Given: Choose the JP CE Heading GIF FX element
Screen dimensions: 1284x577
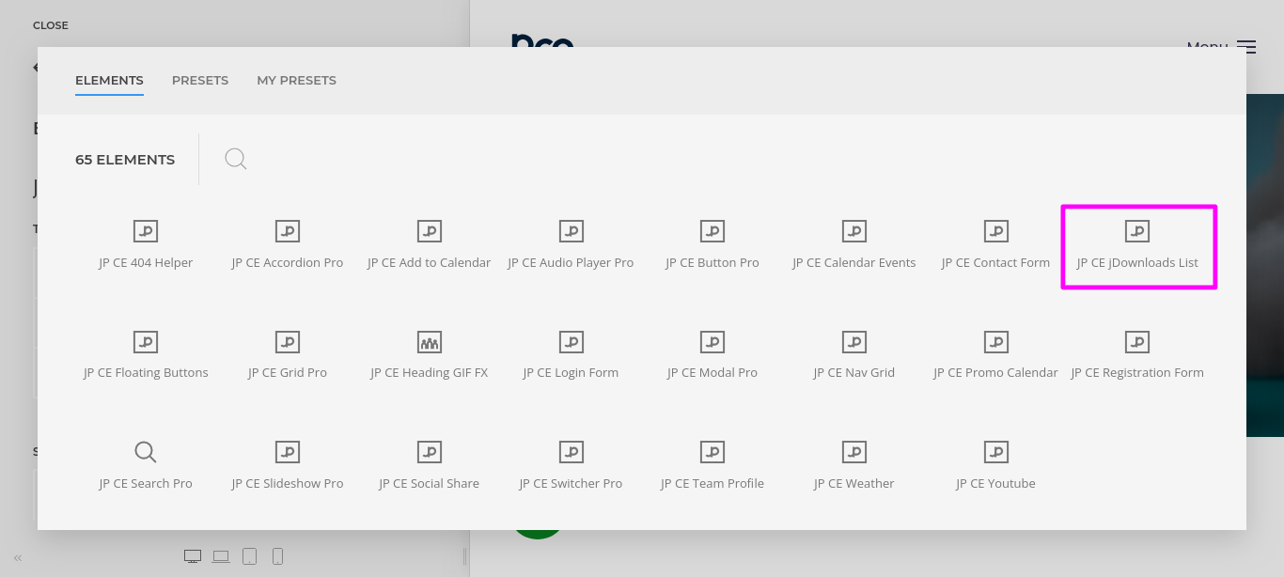Looking at the screenshot, I should pyautogui.click(x=430, y=356).
